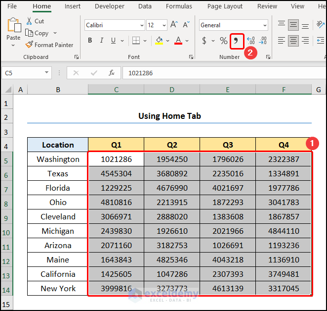
Task: Click the Percent Style icon
Action: pos(223,41)
